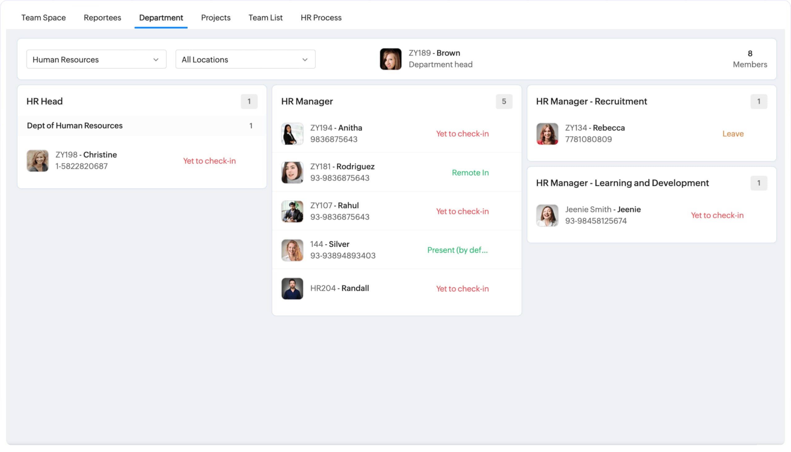Click Christine's profile photo icon
This screenshot has height=452, width=791.
point(36,161)
